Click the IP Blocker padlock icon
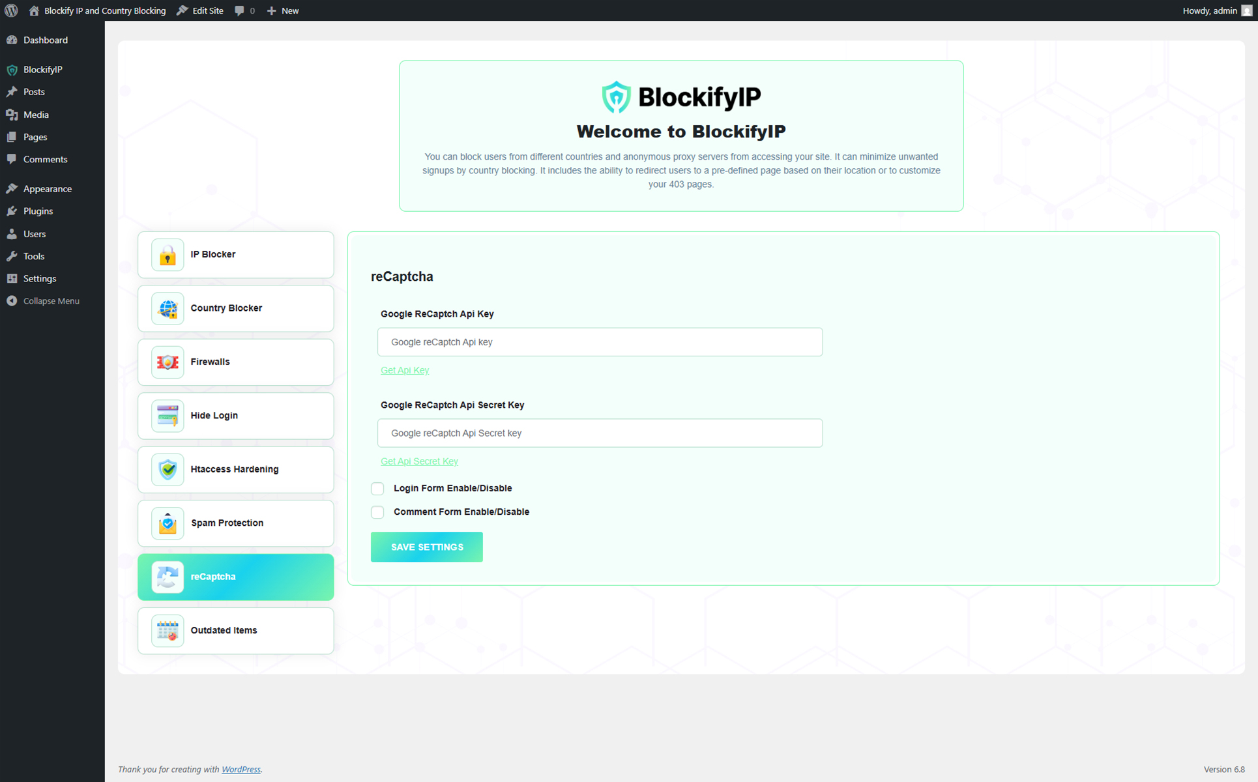 tap(168, 255)
